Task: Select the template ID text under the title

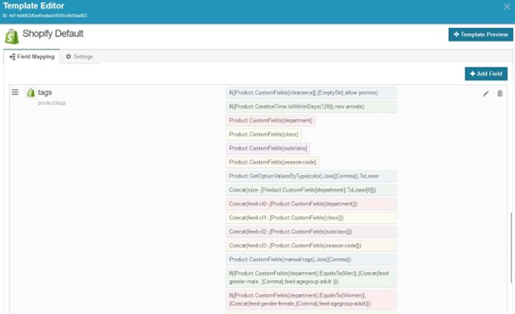Action: pos(45,16)
